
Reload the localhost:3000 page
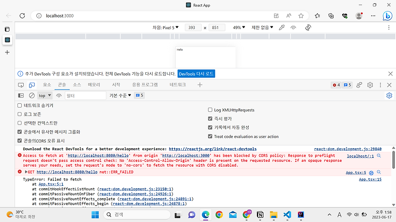[22, 16]
